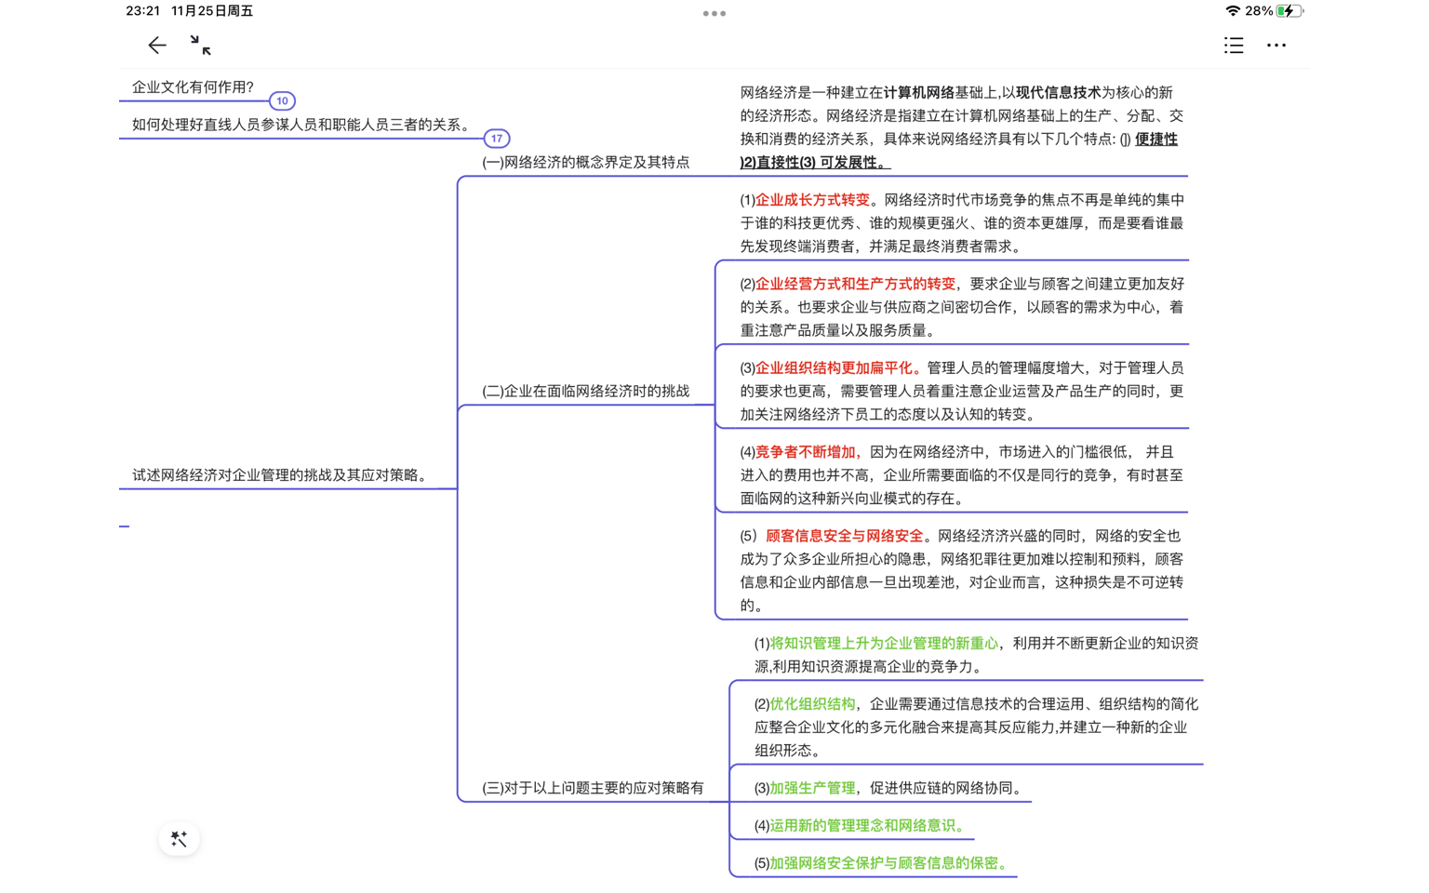Tap the magic wand style button
Image resolution: width=1429 pixels, height=893 pixels.
180,839
